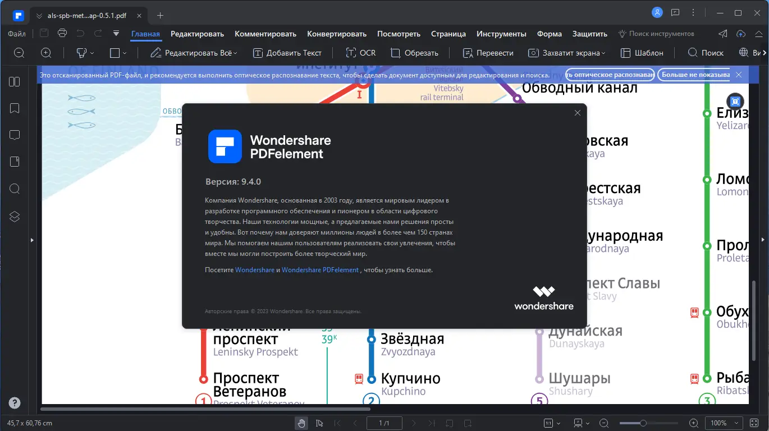769x431 pixels.
Task: Open the Wondershare link in About dialog
Action: coord(255,270)
